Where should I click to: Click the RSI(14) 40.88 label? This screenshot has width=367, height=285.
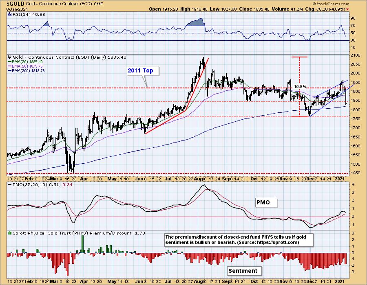click(x=29, y=15)
